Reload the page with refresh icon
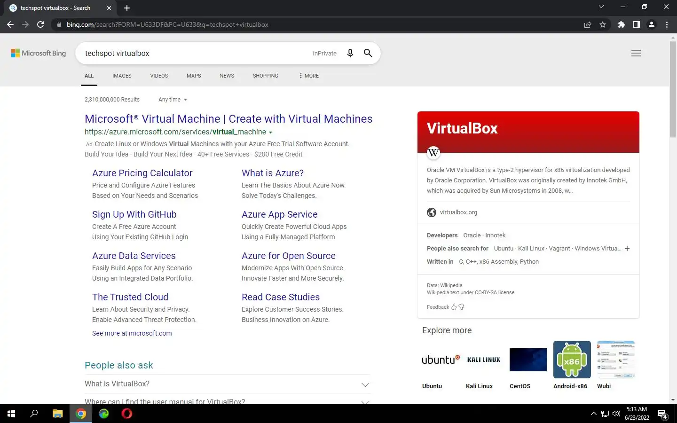The width and height of the screenshot is (677, 423). (x=40, y=24)
